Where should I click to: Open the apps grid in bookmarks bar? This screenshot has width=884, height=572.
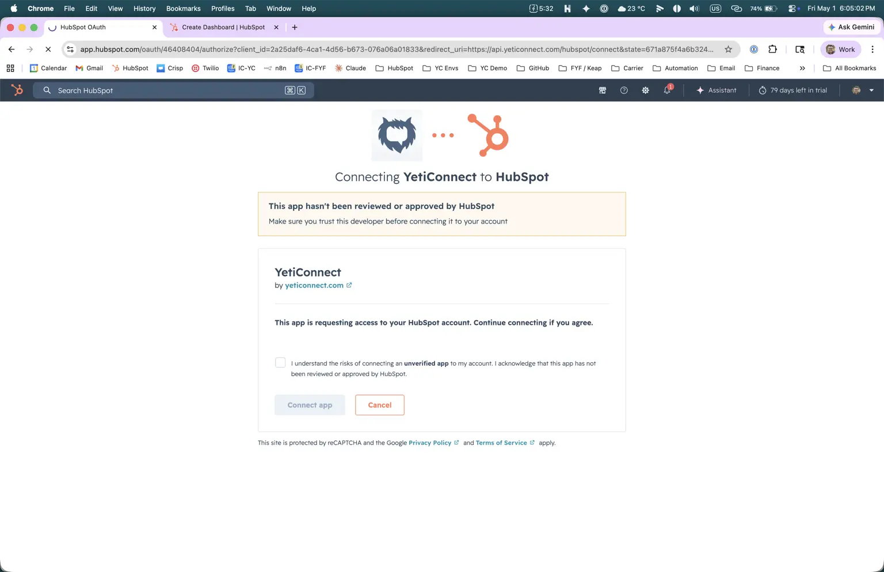(x=10, y=68)
